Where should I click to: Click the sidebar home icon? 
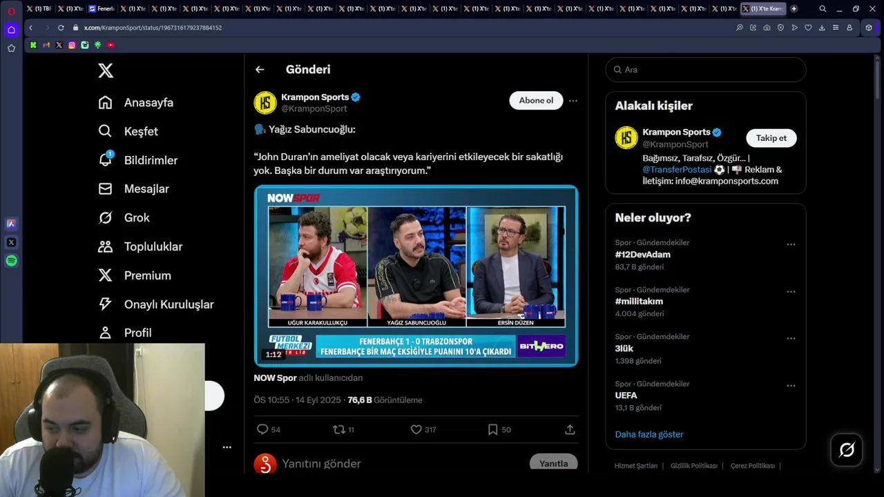[x=11, y=30]
